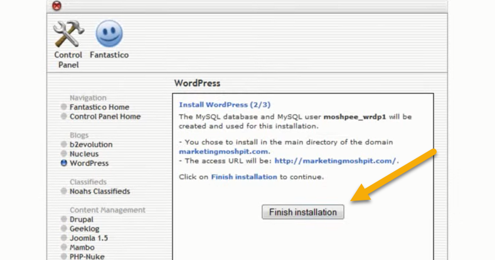Choose Geeklog in the sidebar
Viewport: 495px width, 260px height.
pos(84,229)
